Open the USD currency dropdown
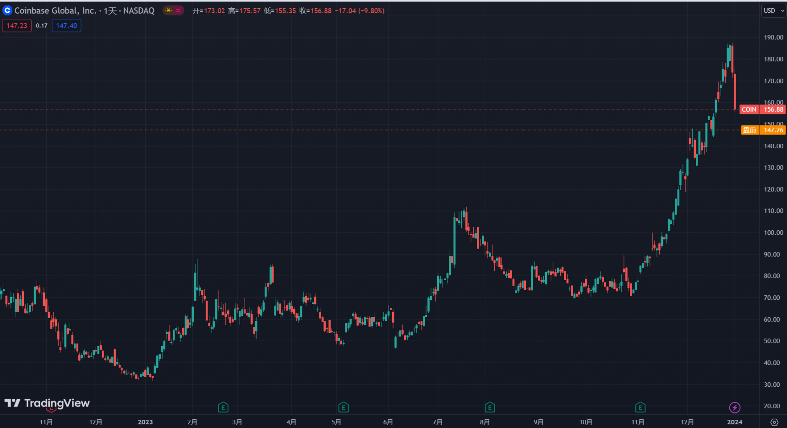Viewport: 787px width, 428px height. coord(773,10)
